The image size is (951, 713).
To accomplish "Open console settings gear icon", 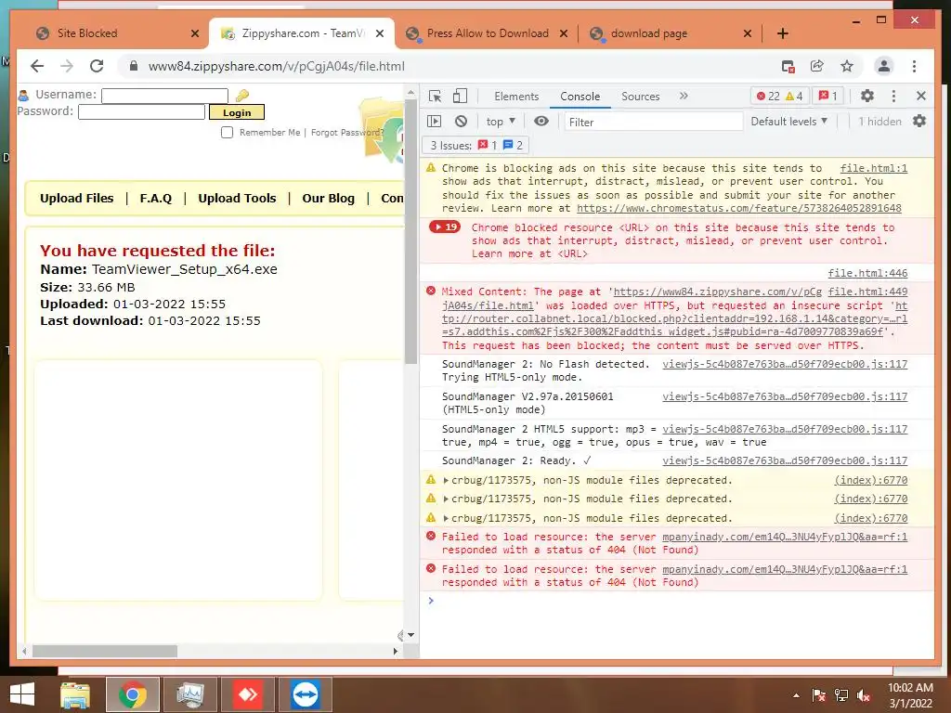I will (919, 122).
